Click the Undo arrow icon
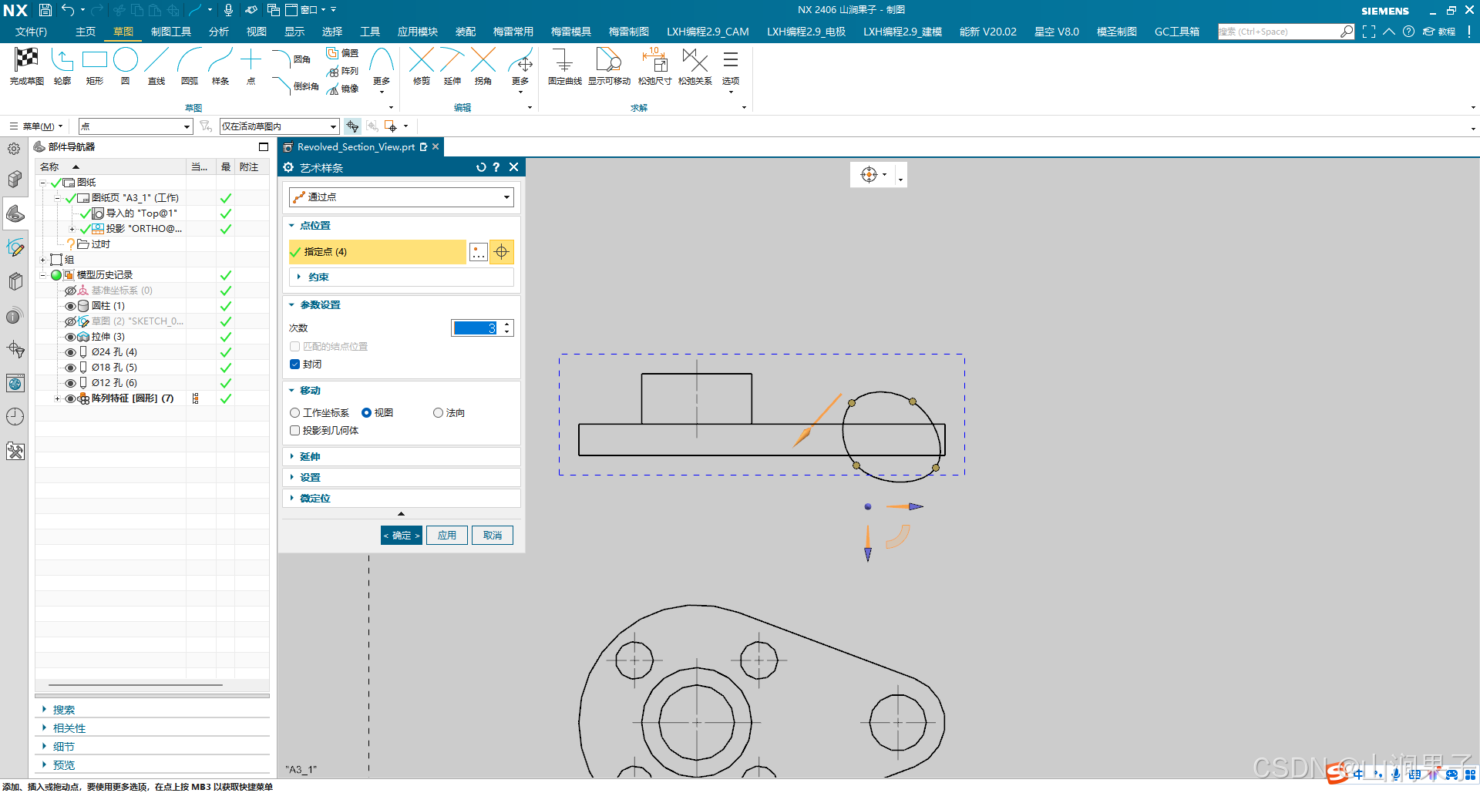This screenshot has width=1480, height=793. point(68,10)
